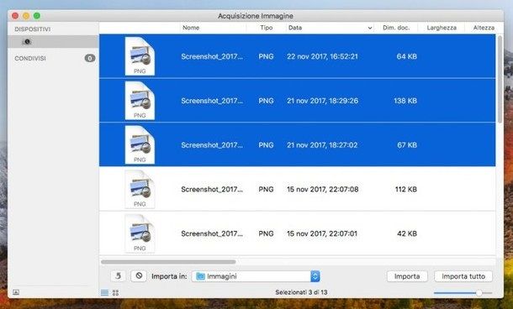This screenshot has width=513, height=309.
Task: Switch to grid view icon
Action: point(115,293)
